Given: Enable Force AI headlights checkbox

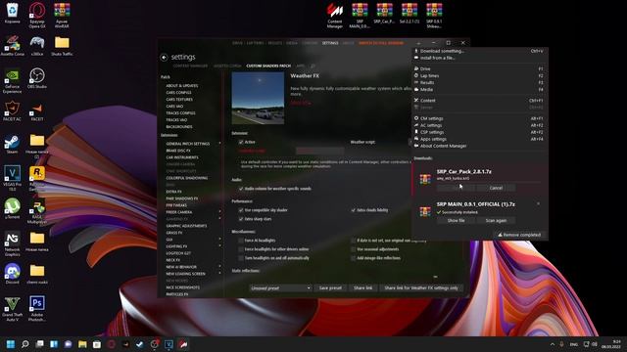Looking at the screenshot, I should 241,241.
